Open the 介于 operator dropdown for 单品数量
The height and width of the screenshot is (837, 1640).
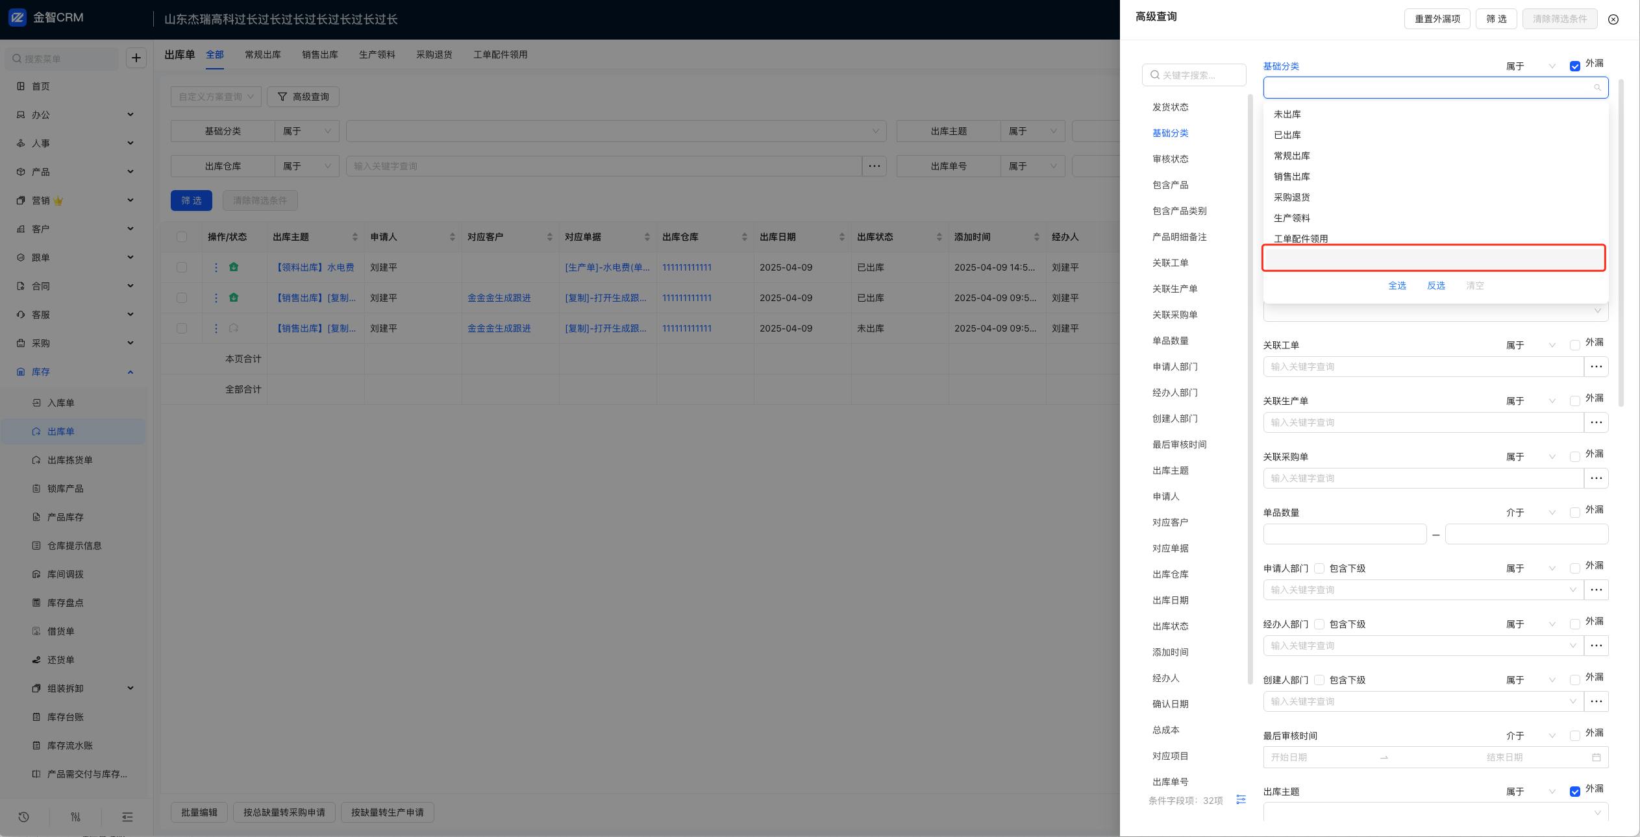coord(1530,513)
